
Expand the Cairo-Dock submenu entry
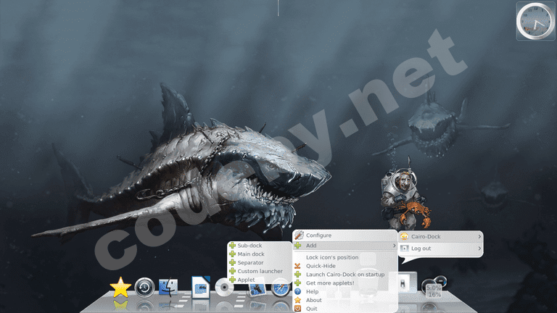click(440, 236)
